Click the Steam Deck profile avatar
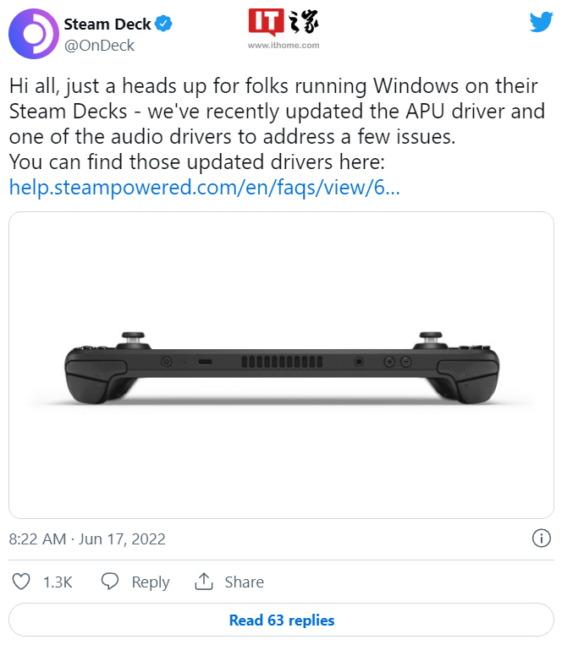This screenshot has width=567, height=645. click(32, 34)
